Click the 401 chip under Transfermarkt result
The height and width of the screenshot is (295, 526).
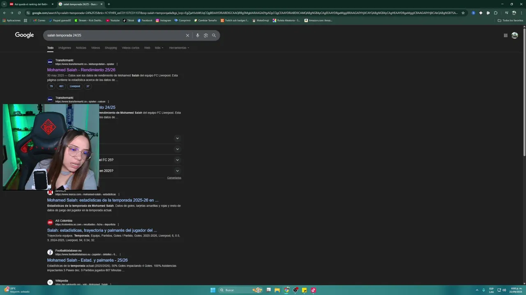click(61, 86)
